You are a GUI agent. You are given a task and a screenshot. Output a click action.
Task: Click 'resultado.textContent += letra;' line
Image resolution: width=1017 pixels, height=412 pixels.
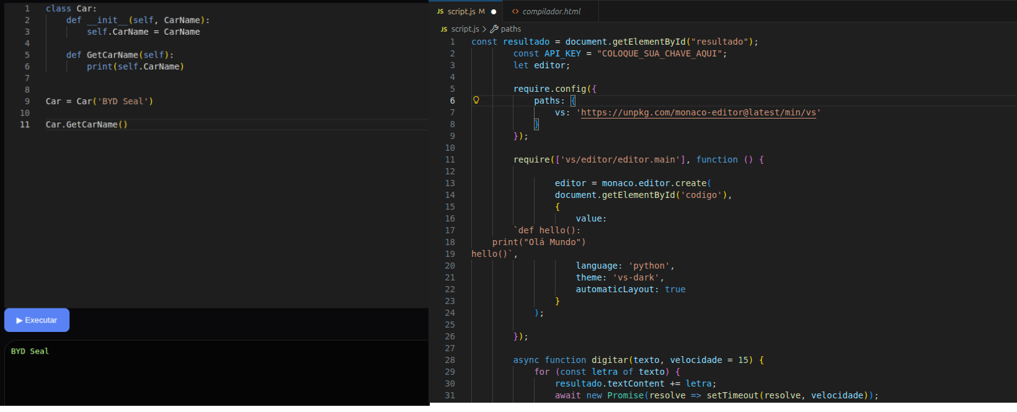tap(636, 383)
